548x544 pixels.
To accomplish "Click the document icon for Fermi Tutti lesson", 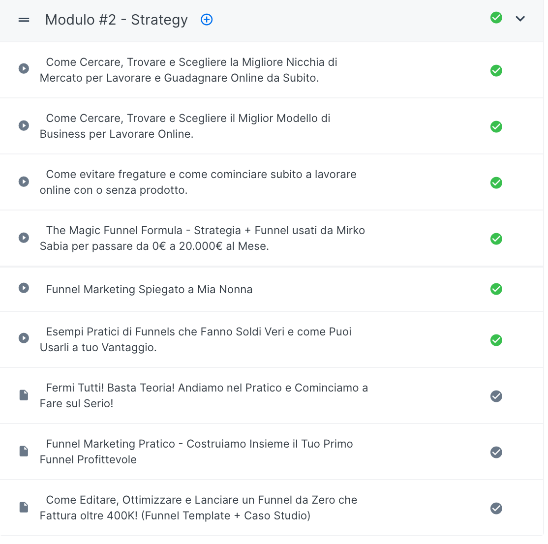I will click(x=24, y=395).
